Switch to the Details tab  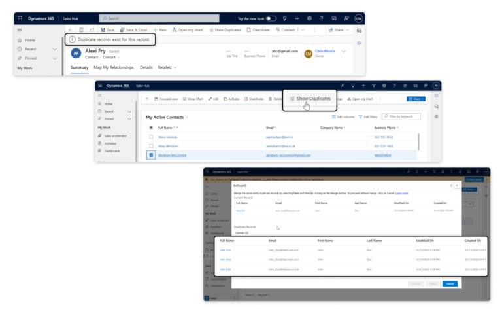146,67
